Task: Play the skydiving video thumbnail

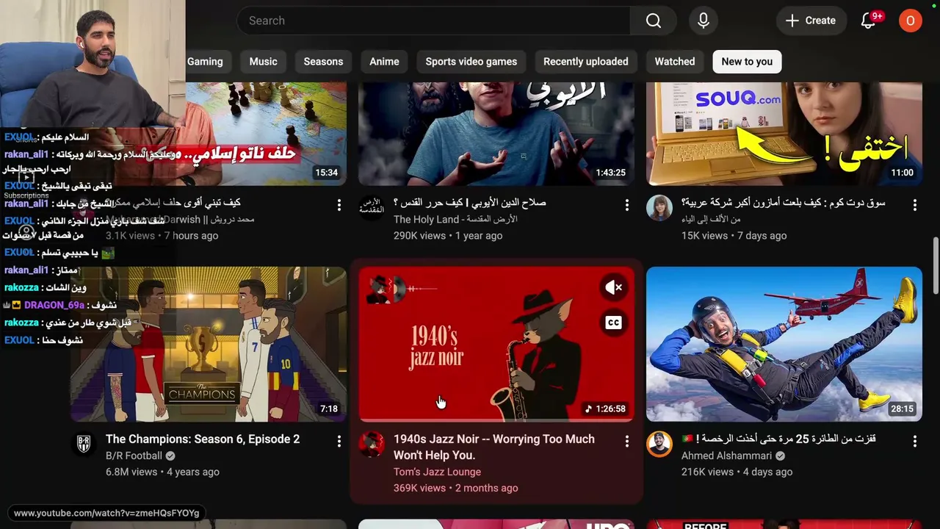Action: 784,344
